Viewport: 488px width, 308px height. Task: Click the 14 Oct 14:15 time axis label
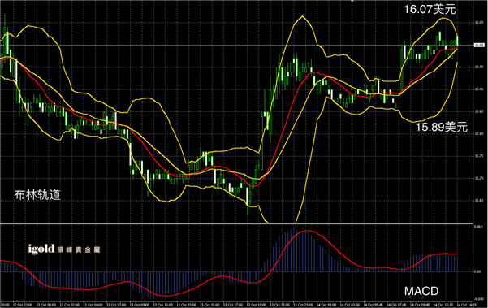(466, 305)
